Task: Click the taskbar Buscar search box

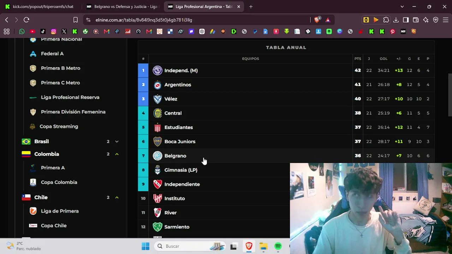Action: 190,246
